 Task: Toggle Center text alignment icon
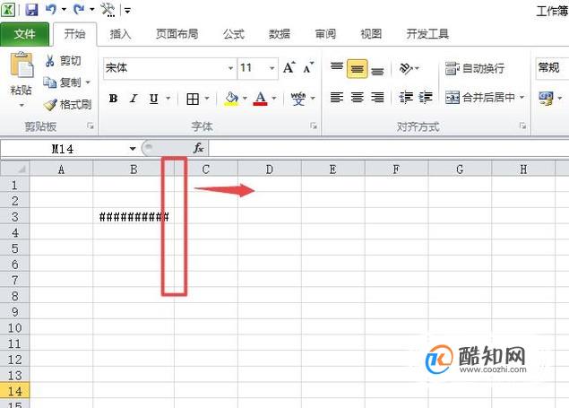coord(357,97)
